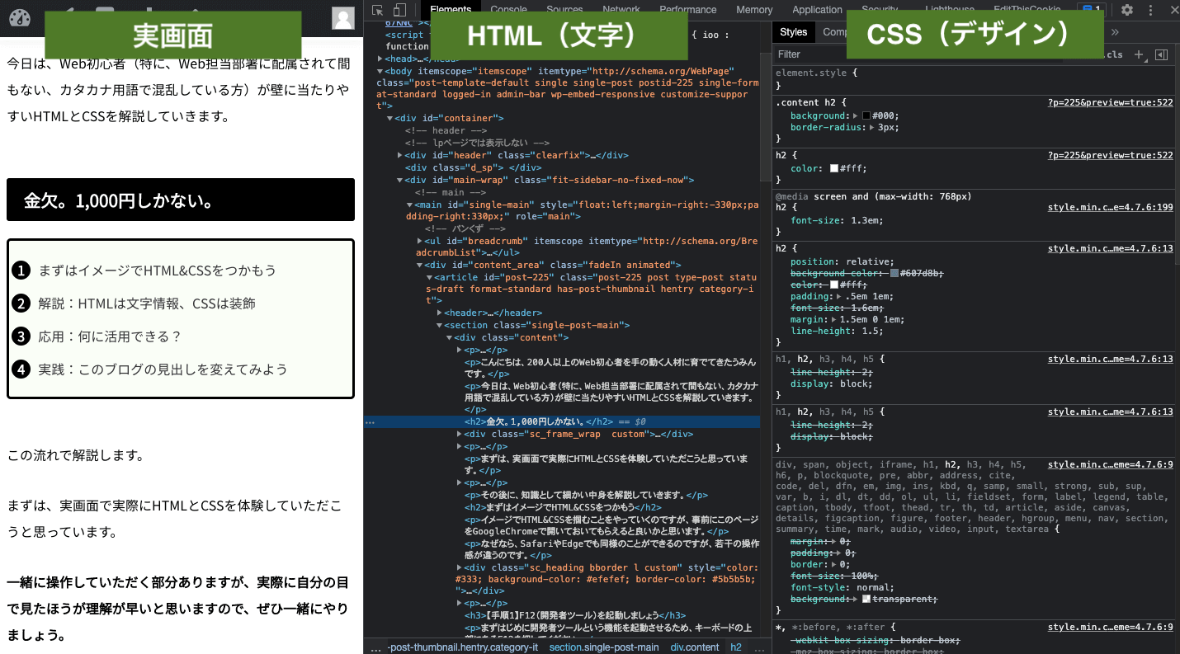Image resolution: width=1180 pixels, height=654 pixels.
Task: Expand the margin 1.5em 0 1em triangle
Action: point(833,319)
